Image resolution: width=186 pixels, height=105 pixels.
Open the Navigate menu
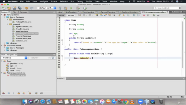click(44, 1)
